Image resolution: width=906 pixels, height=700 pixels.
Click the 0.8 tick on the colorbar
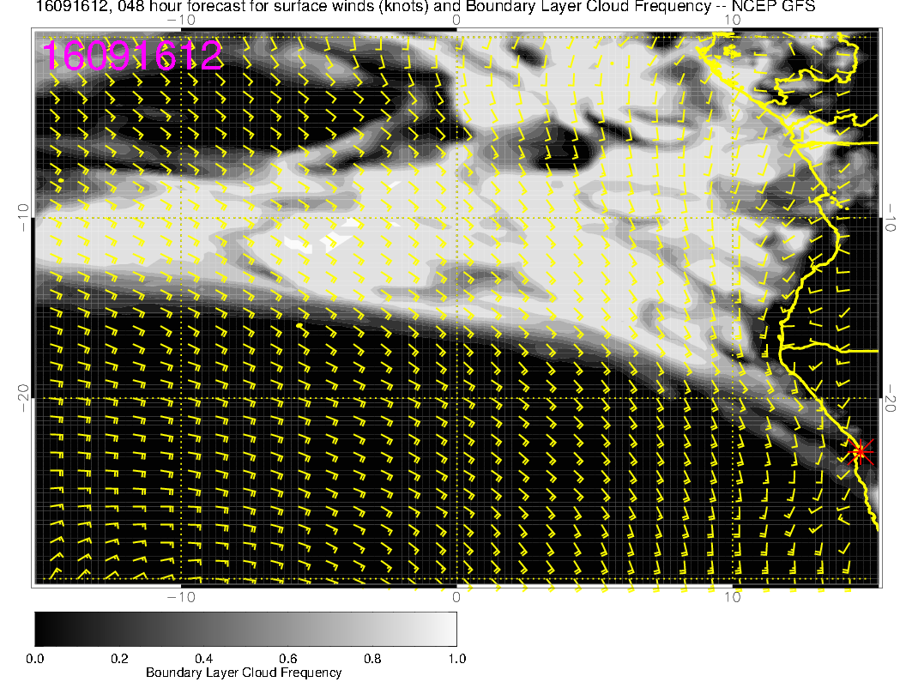[371, 658]
